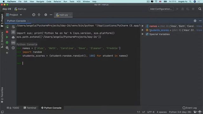Change 4 spaces indent setting
Screen dimensions: 203x114
click(x=162, y=112)
